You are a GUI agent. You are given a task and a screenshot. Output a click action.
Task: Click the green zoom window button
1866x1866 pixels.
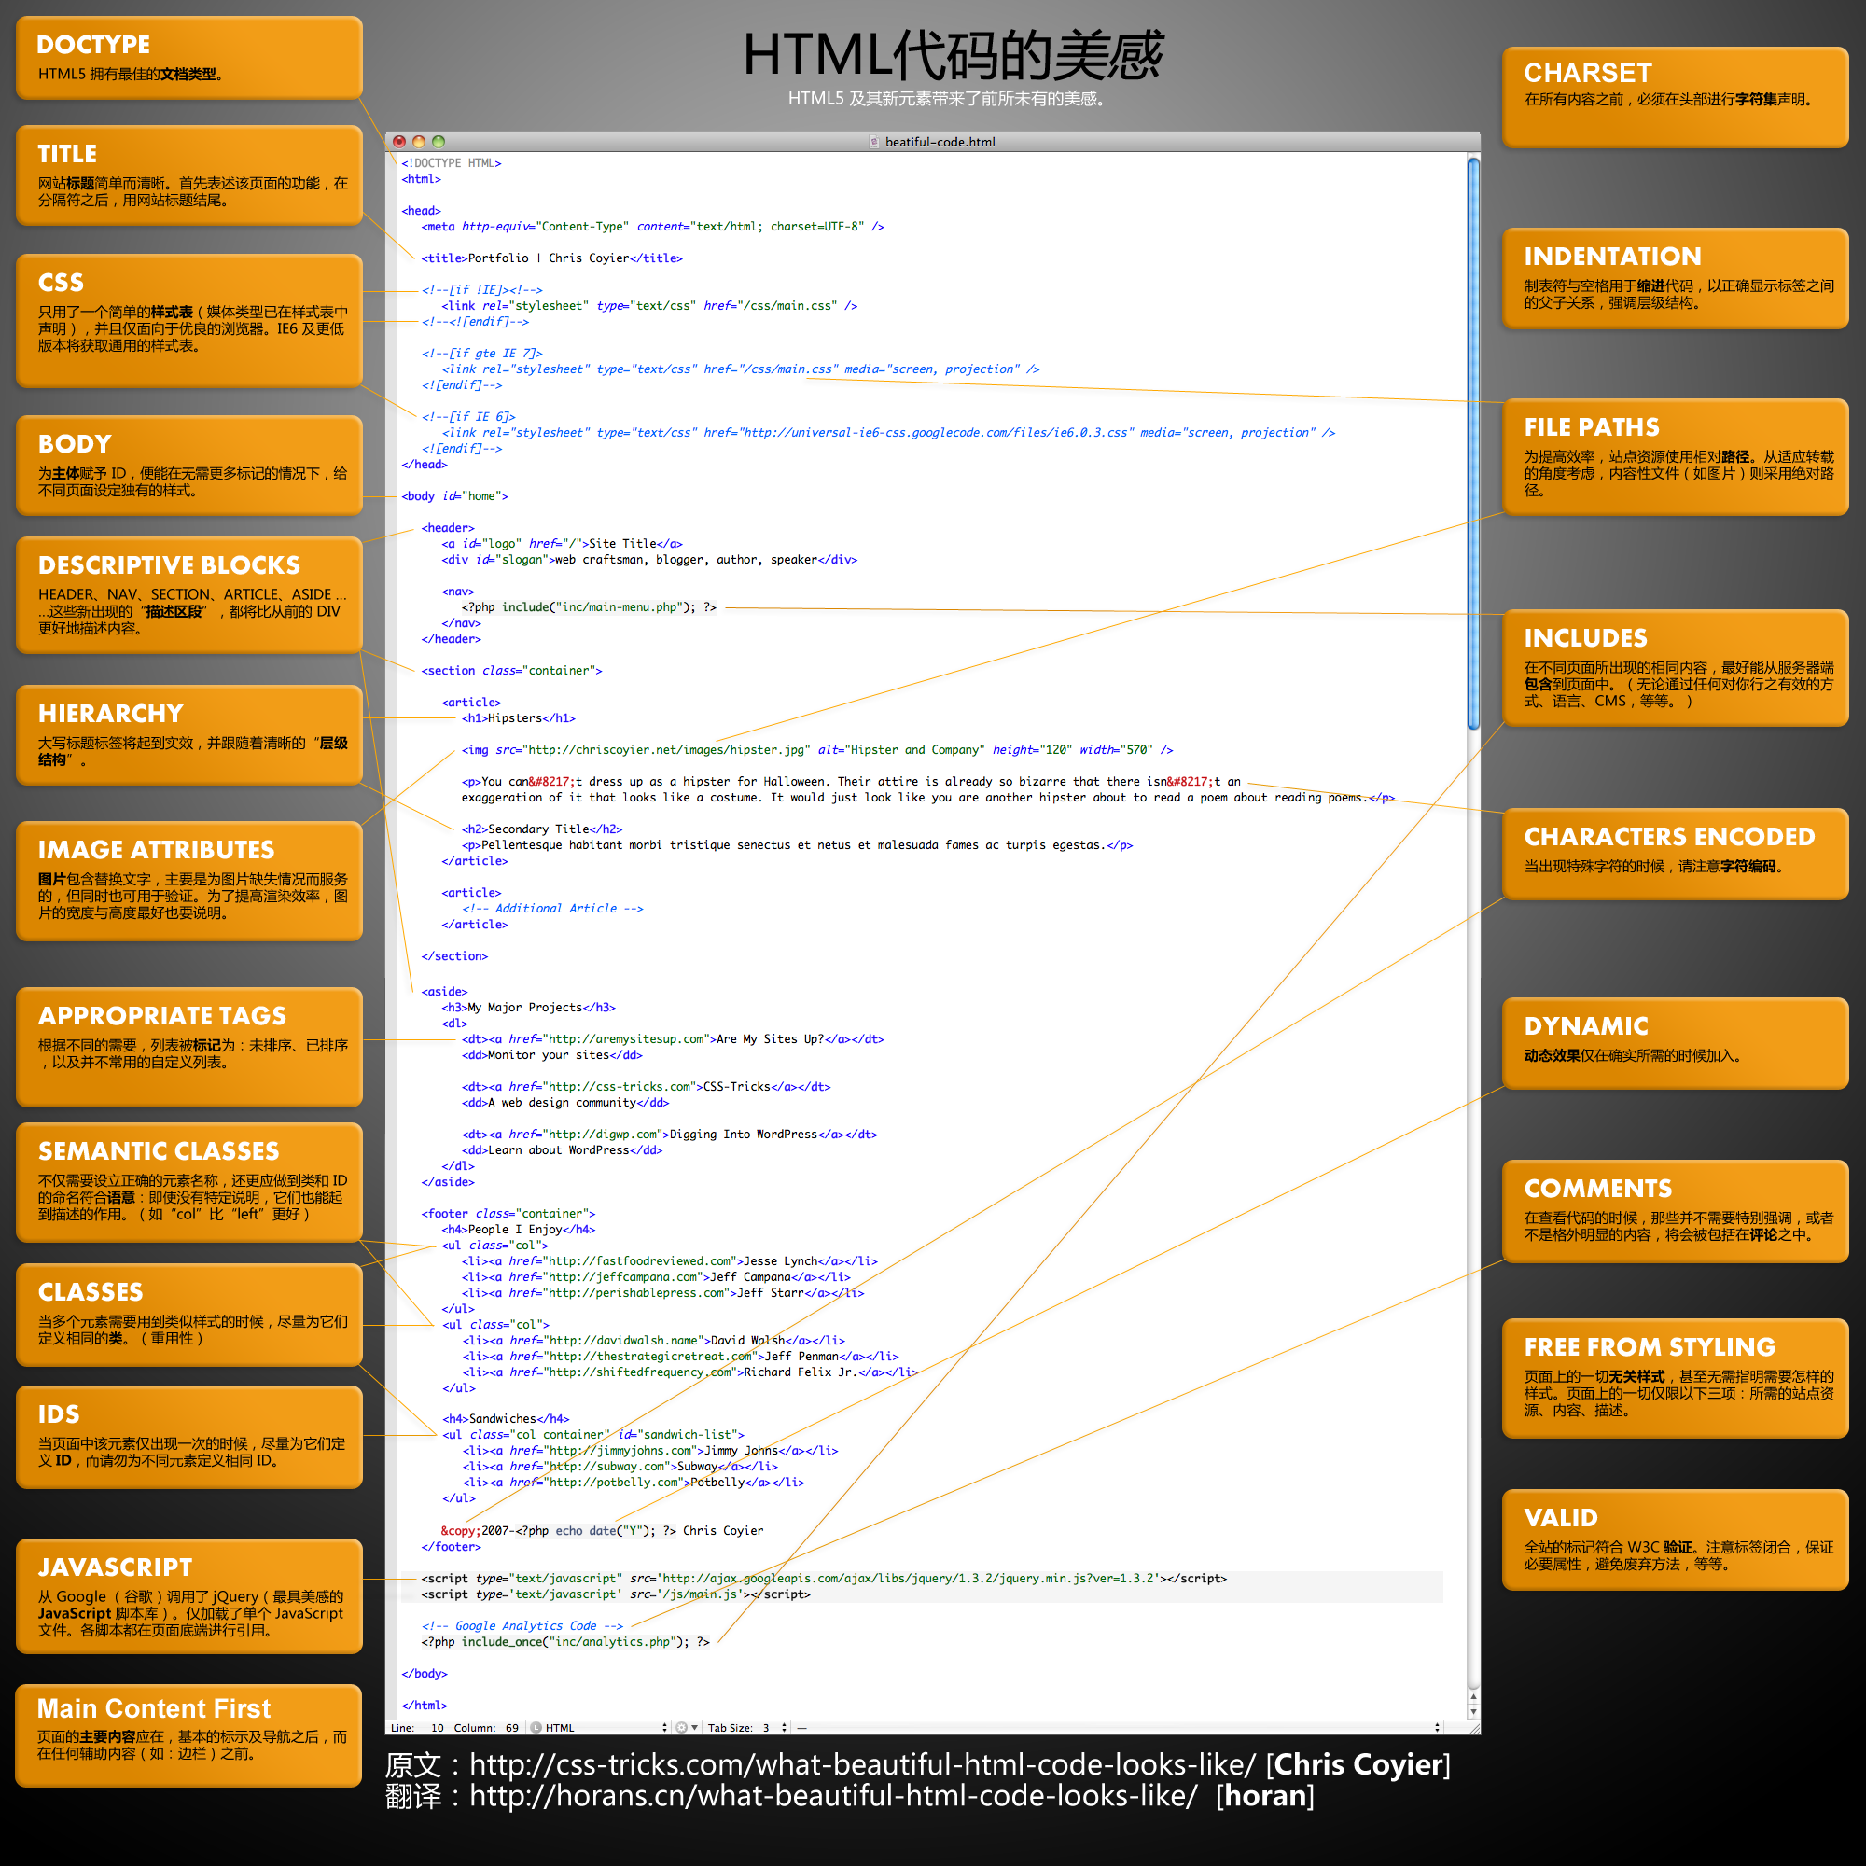[x=439, y=141]
